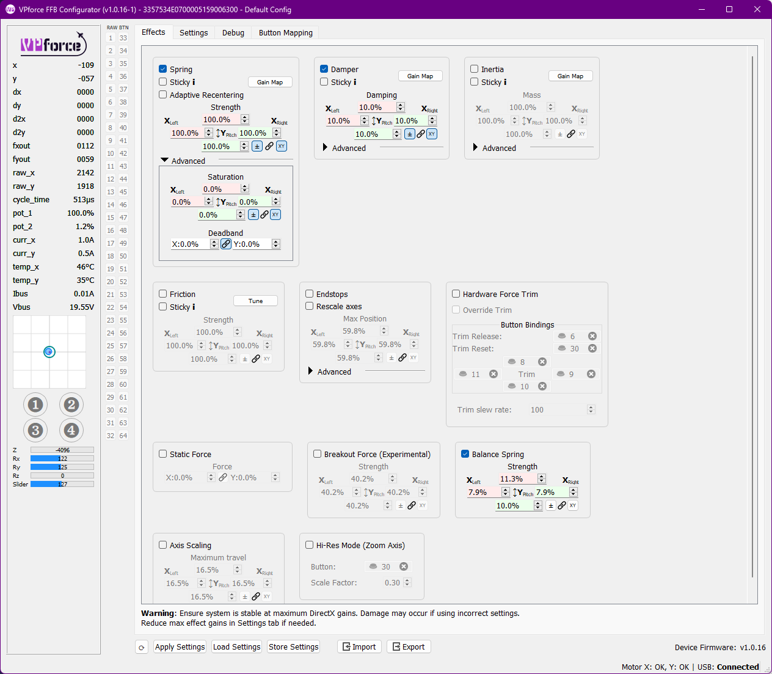The height and width of the screenshot is (674, 772).
Task: Enable the Friction effect checkbox
Action: click(163, 294)
